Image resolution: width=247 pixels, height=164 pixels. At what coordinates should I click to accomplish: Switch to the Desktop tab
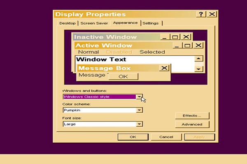[x=68, y=23]
